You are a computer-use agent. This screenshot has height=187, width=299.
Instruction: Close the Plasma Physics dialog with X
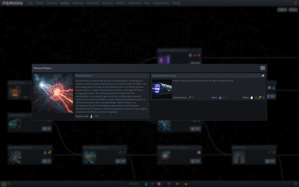click(x=263, y=68)
